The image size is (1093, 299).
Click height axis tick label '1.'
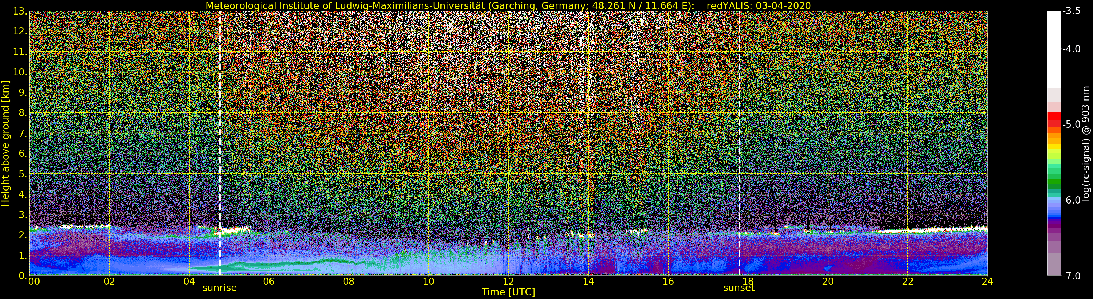click(23, 256)
